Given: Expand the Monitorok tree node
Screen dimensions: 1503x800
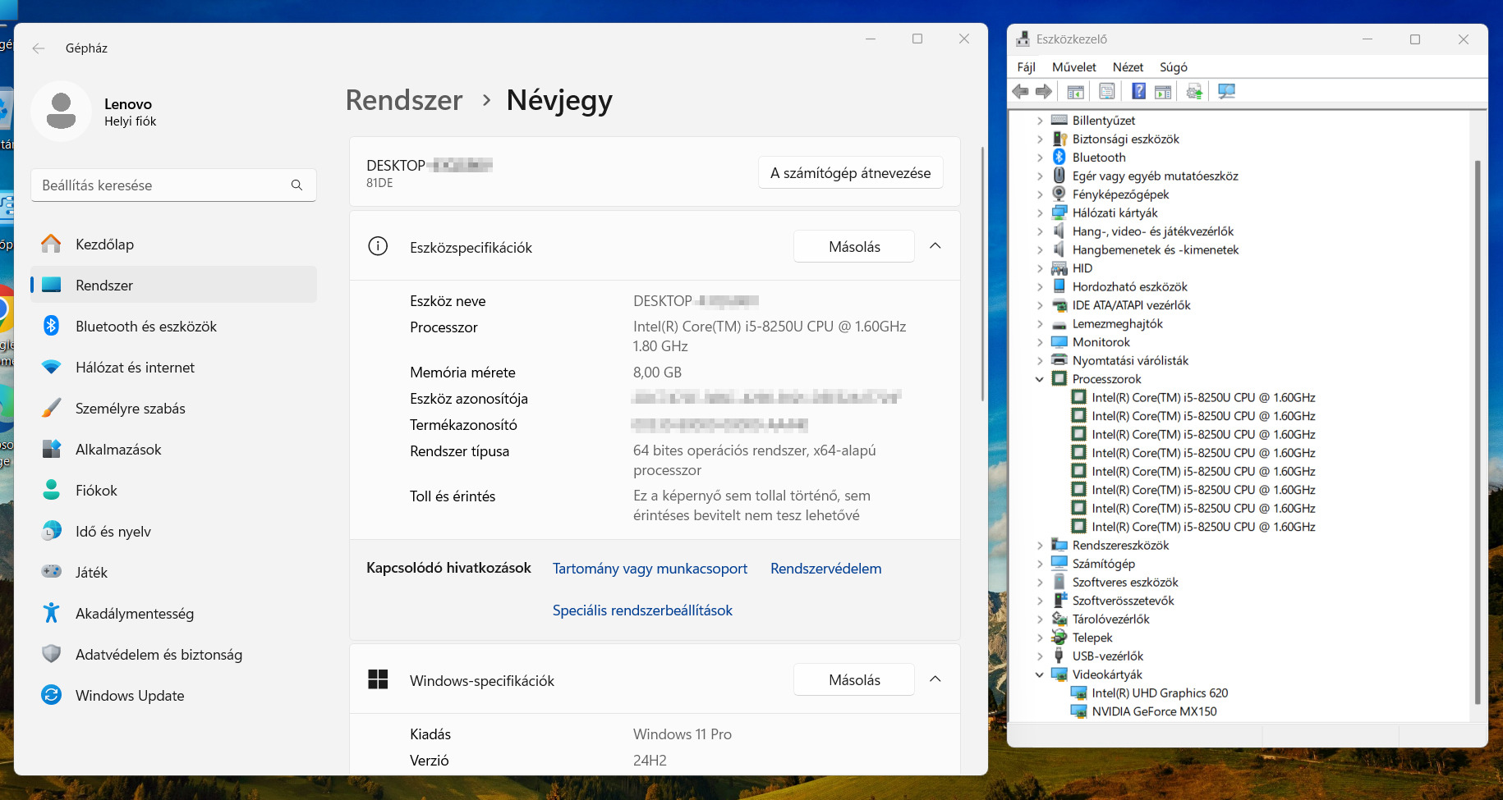Looking at the screenshot, I should click(1040, 342).
